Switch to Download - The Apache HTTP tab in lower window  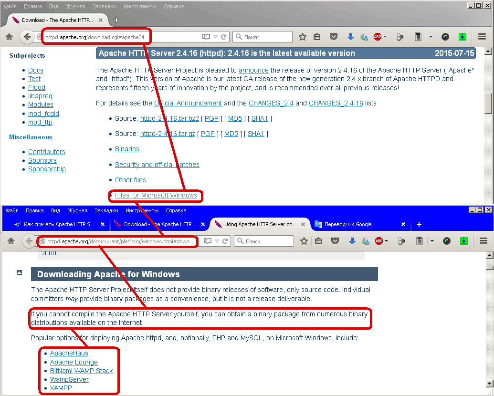tap(159, 224)
